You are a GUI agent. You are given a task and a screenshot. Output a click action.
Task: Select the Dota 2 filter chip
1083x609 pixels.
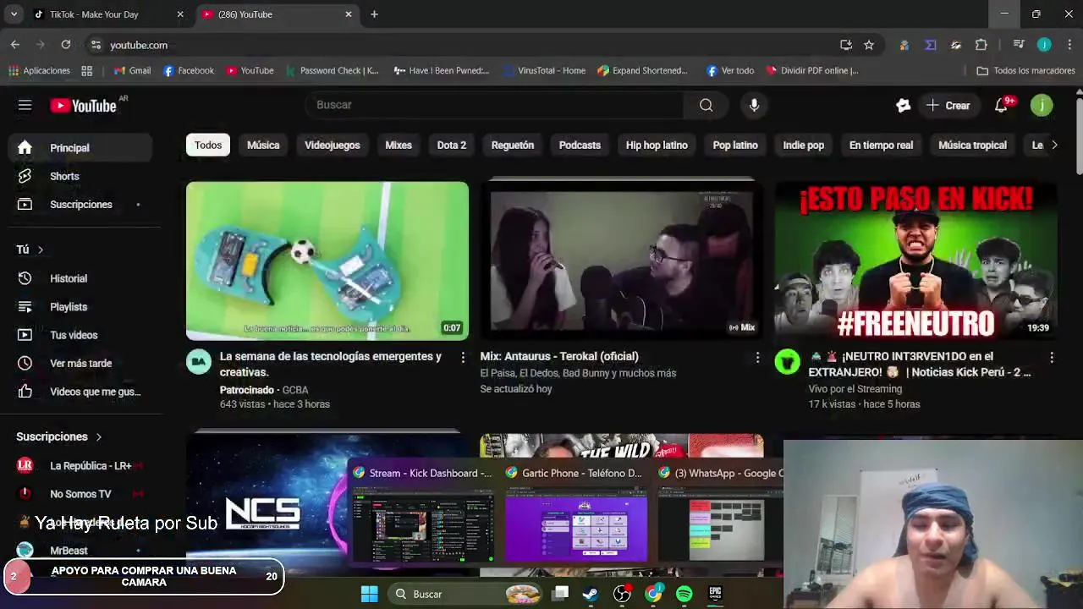[452, 145]
